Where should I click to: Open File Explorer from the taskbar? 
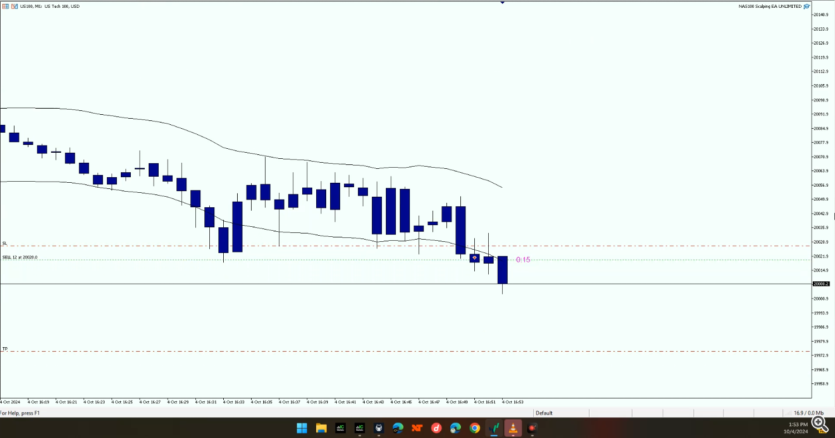[321, 428]
